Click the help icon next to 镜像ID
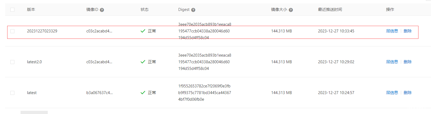Screen dimensions: 431x114 (102, 10)
